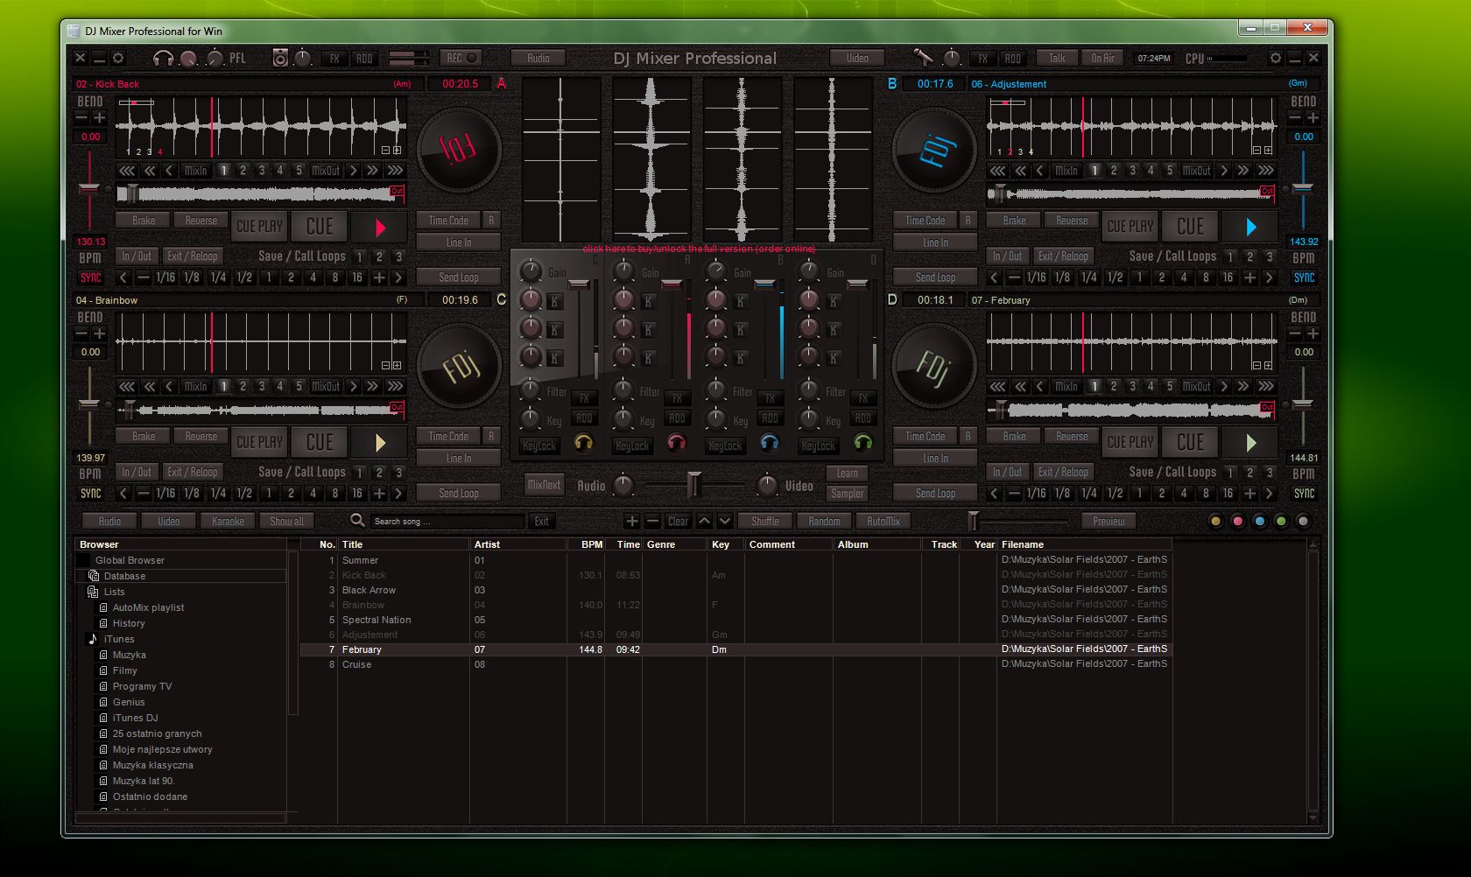1471x877 pixels.
Task: Open the Video view at top center
Action: (x=857, y=58)
